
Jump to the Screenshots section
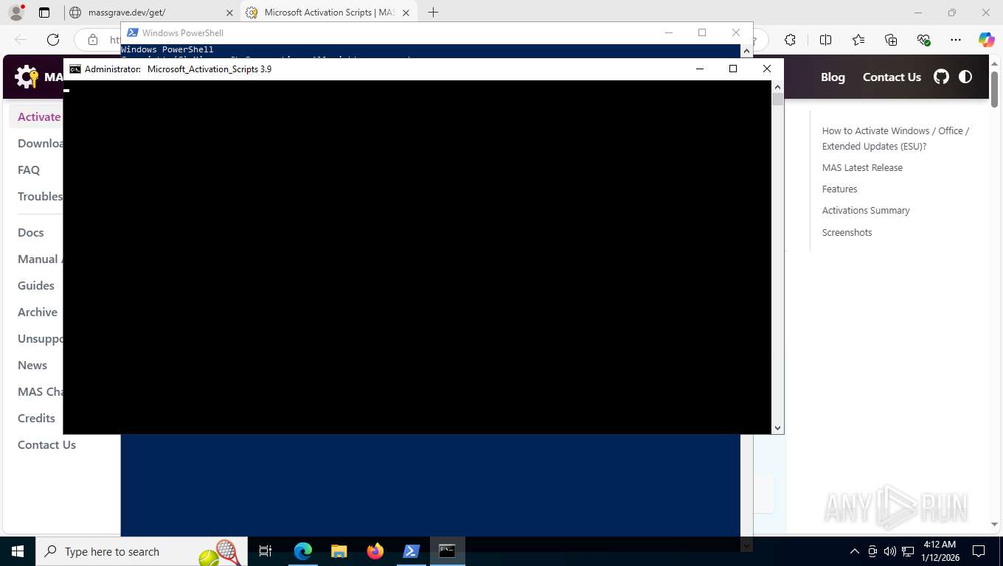click(847, 232)
